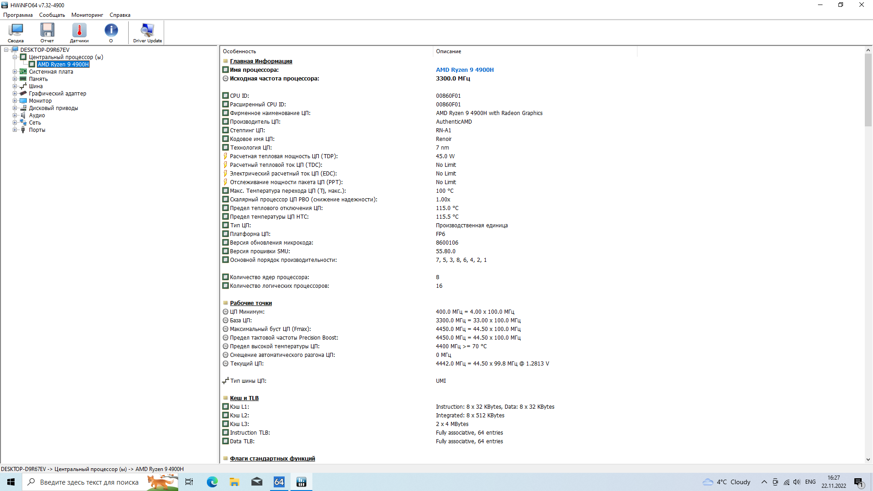Expand the Системная плата tree node
The width and height of the screenshot is (873, 491).
15,72
